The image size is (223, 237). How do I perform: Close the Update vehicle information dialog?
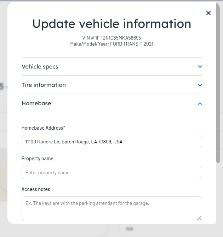click(x=208, y=13)
